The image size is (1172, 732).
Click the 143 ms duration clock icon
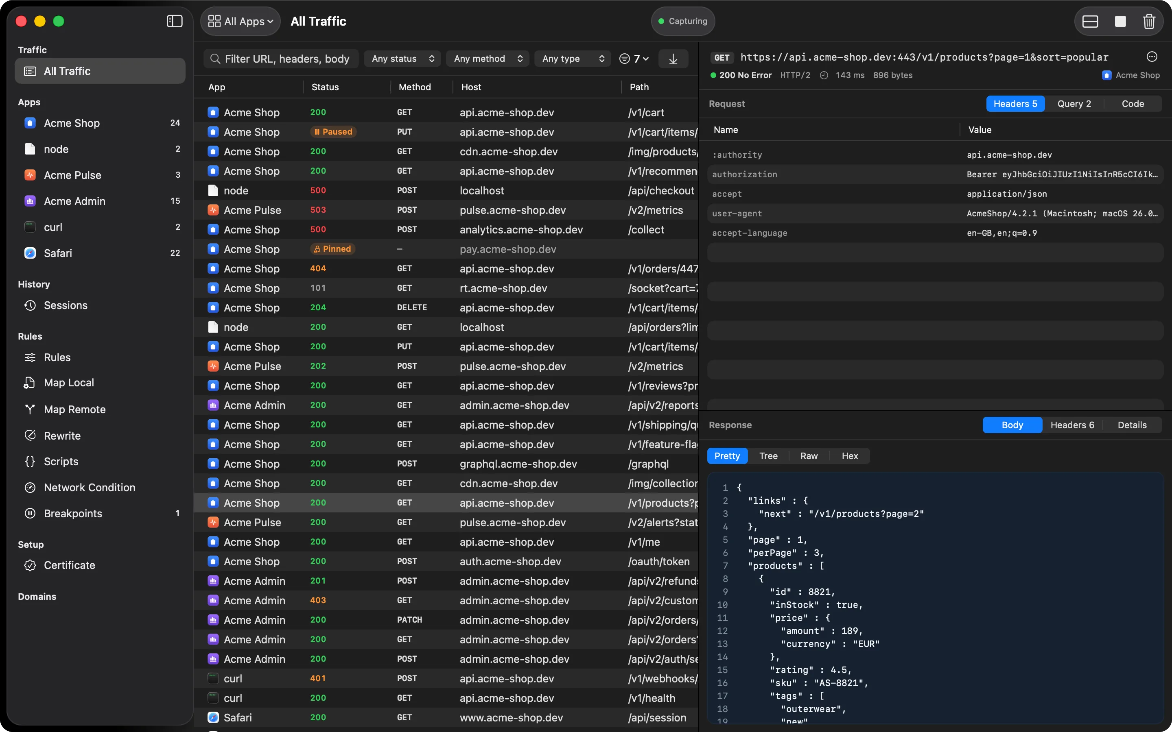point(824,75)
